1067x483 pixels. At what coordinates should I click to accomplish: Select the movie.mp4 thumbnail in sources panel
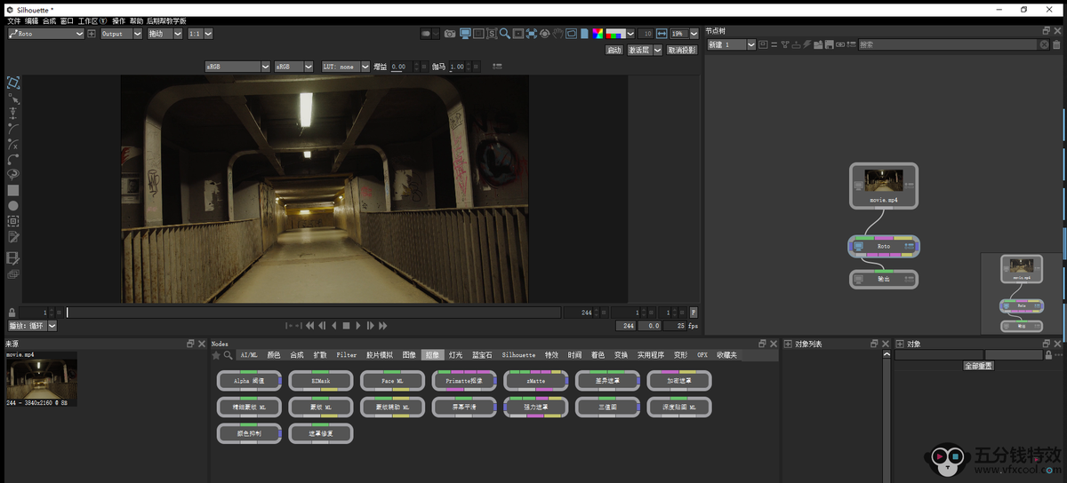click(x=42, y=379)
